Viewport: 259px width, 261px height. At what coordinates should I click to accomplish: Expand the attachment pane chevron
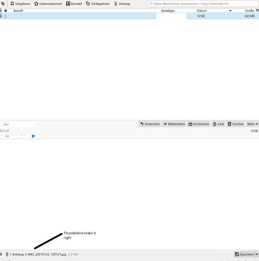coord(1,254)
